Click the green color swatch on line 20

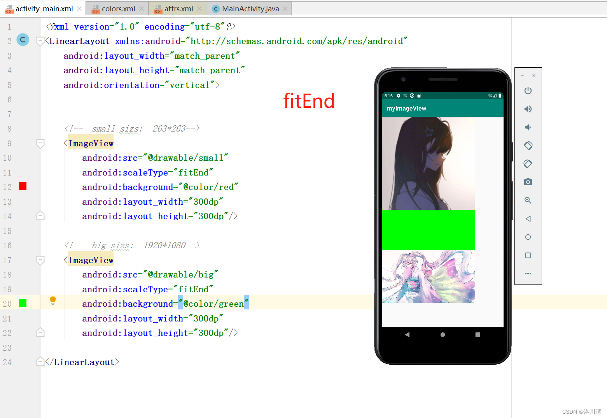click(x=22, y=303)
